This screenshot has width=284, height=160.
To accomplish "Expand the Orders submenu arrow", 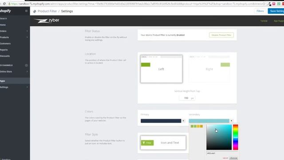I will tap(27, 31).
